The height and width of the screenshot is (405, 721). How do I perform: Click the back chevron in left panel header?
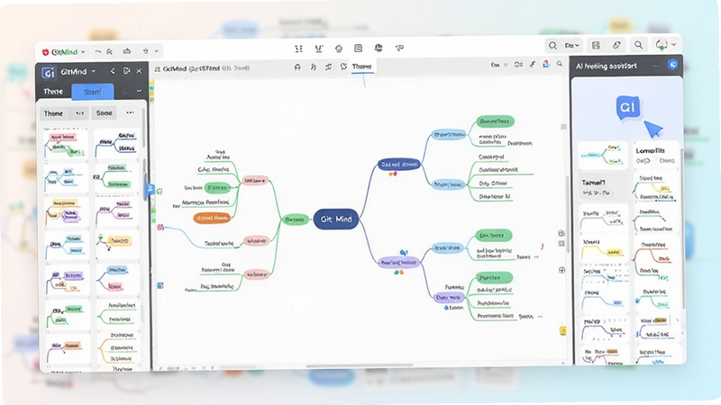112,71
